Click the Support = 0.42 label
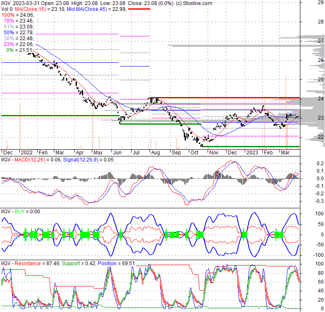 (x=79, y=263)
